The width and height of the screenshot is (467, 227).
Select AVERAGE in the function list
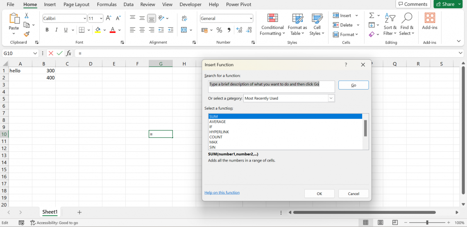tap(218, 121)
